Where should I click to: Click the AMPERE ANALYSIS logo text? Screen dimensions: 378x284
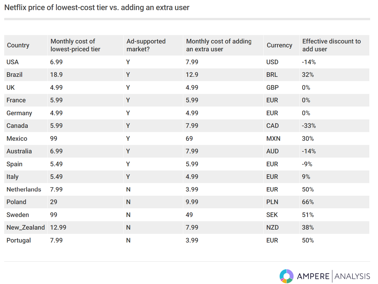(333, 276)
